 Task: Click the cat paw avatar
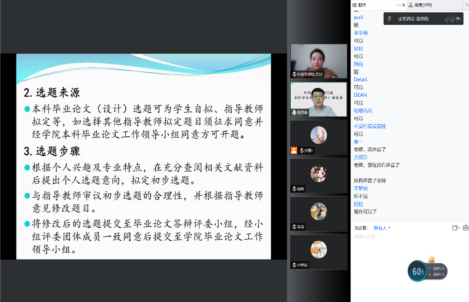coord(318,250)
